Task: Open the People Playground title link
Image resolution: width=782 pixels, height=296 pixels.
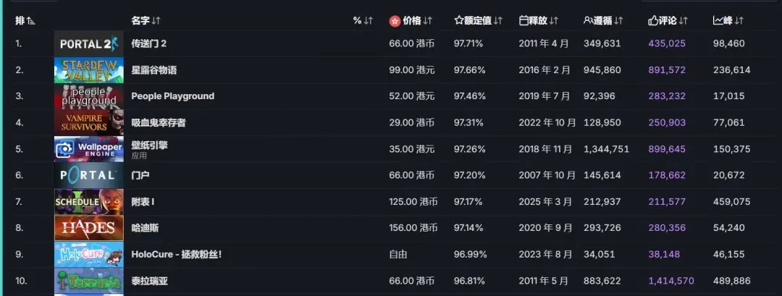Action: pyautogui.click(x=172, y=96)
